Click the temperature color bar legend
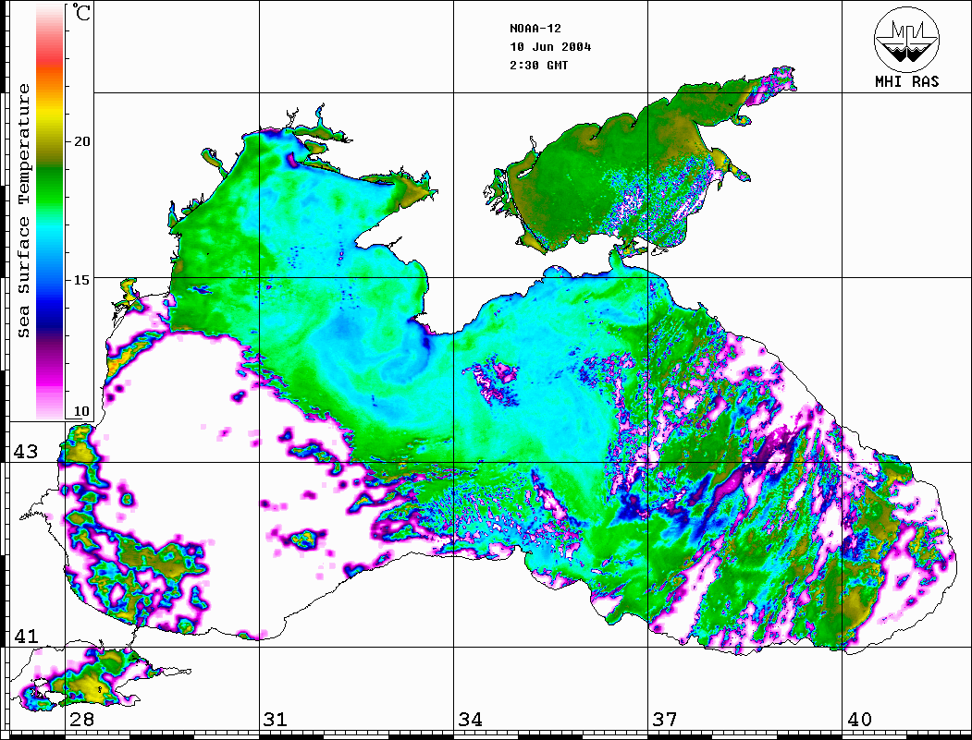The height and width of the screenshot is (740, 972). click(x=50, y=212)
